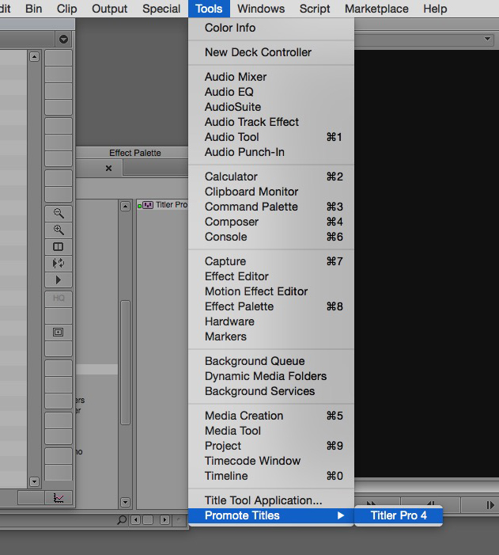Screen dimensions: 499x555
Task: Launch Title Tool Application...
Action: click(271, 500)
